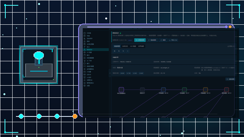Collapse the sidebar with the left chevron
Viewport: 244px width, 137px height.
[x=110, y=73]
